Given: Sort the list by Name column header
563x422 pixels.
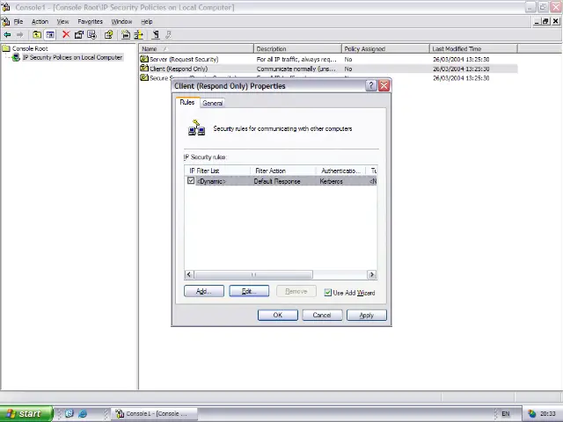Looking at the screenshot, I should coord(195,49).
